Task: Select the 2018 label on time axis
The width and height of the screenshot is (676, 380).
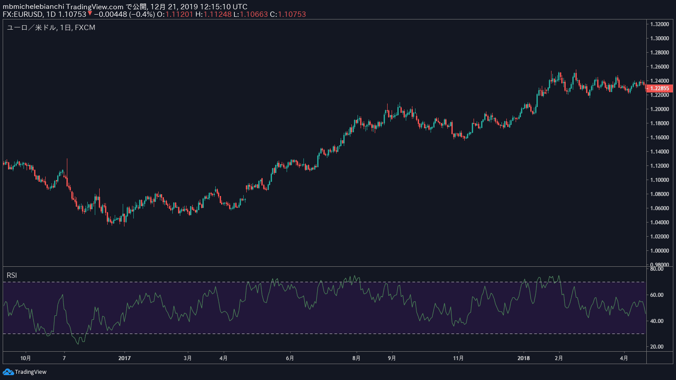Action: click(x=523, y=358)
